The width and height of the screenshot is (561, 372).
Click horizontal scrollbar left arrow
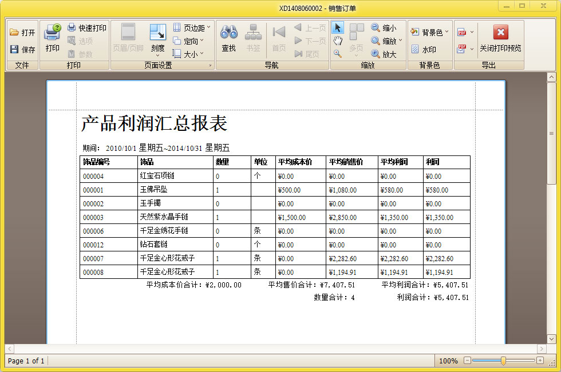(x=10, y=349)
